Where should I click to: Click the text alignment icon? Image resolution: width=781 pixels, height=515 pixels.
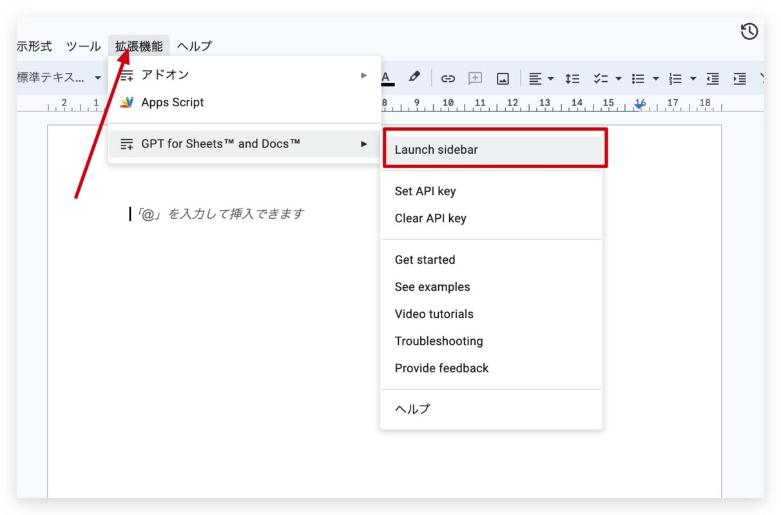pos(535,79)
